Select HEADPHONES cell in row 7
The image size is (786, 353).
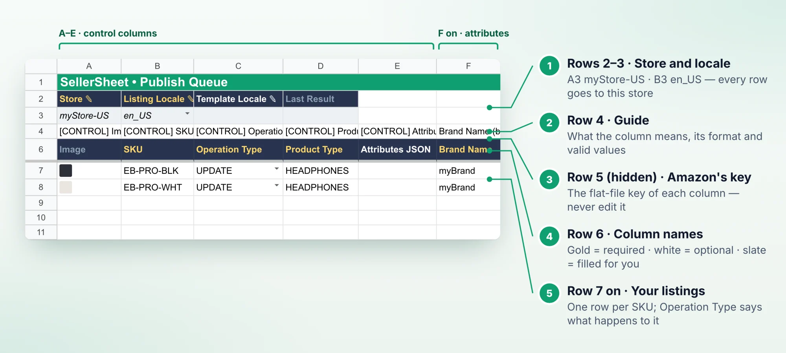click(x=321, y=171)
